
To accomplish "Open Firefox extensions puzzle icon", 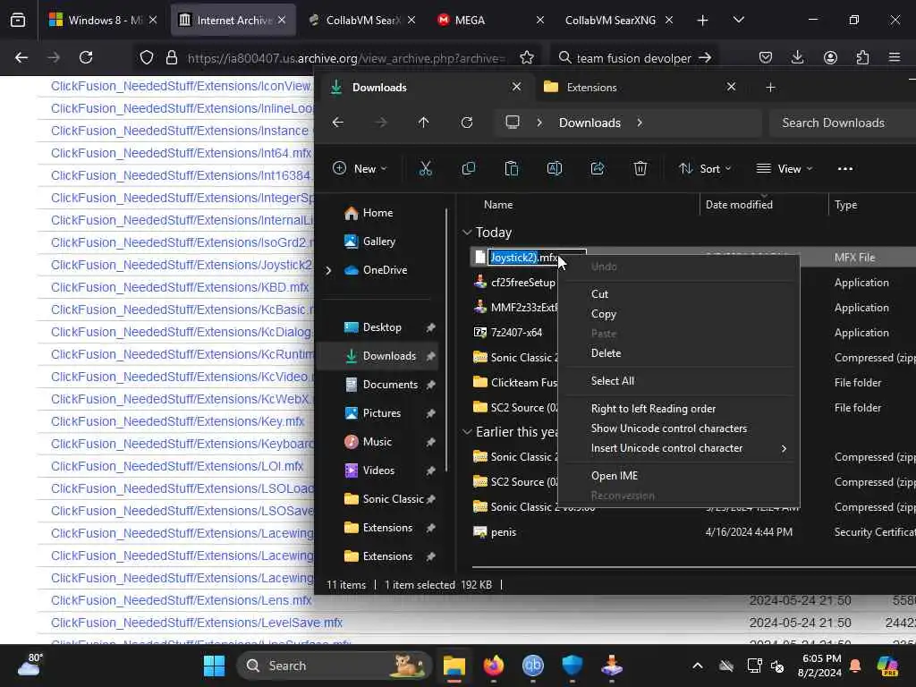I will pyautogui.click(x=862, y=57).
